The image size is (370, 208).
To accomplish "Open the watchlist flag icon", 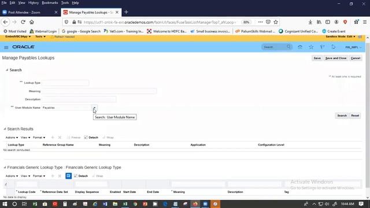I will pyautogui.click(x=323, y=47).
